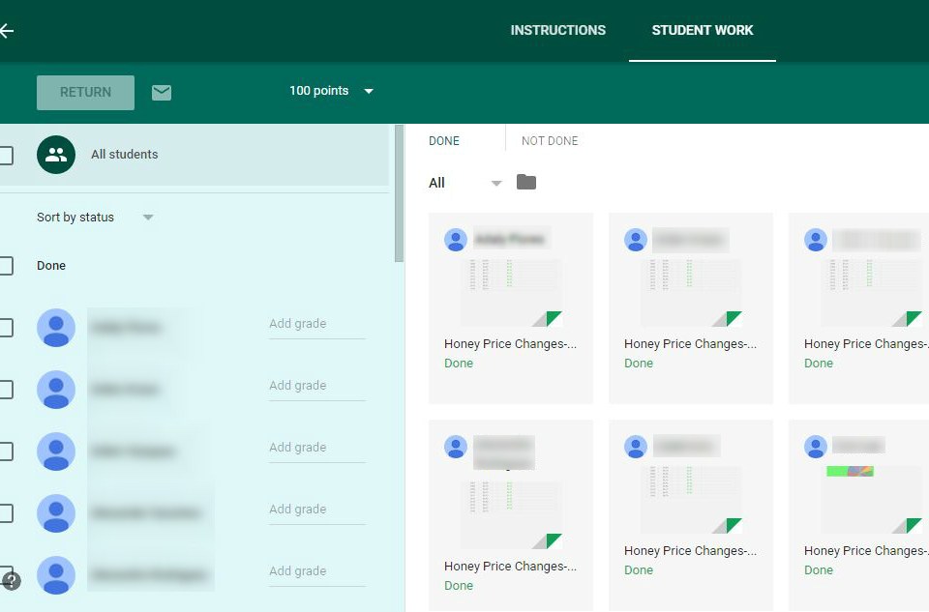
Task: Click the All students group icon
Action: (x=56, y=155)
